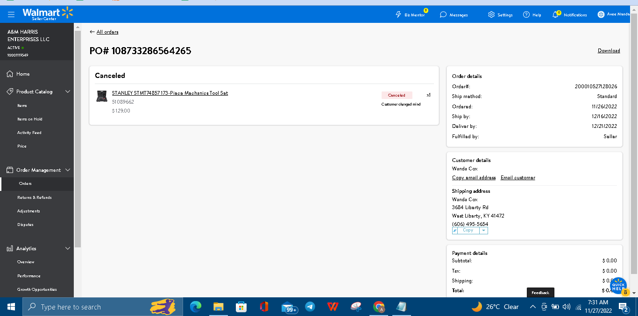638x316 pixels.
Task: Open Adjustments in the sidebar
Action: [28, 211]
